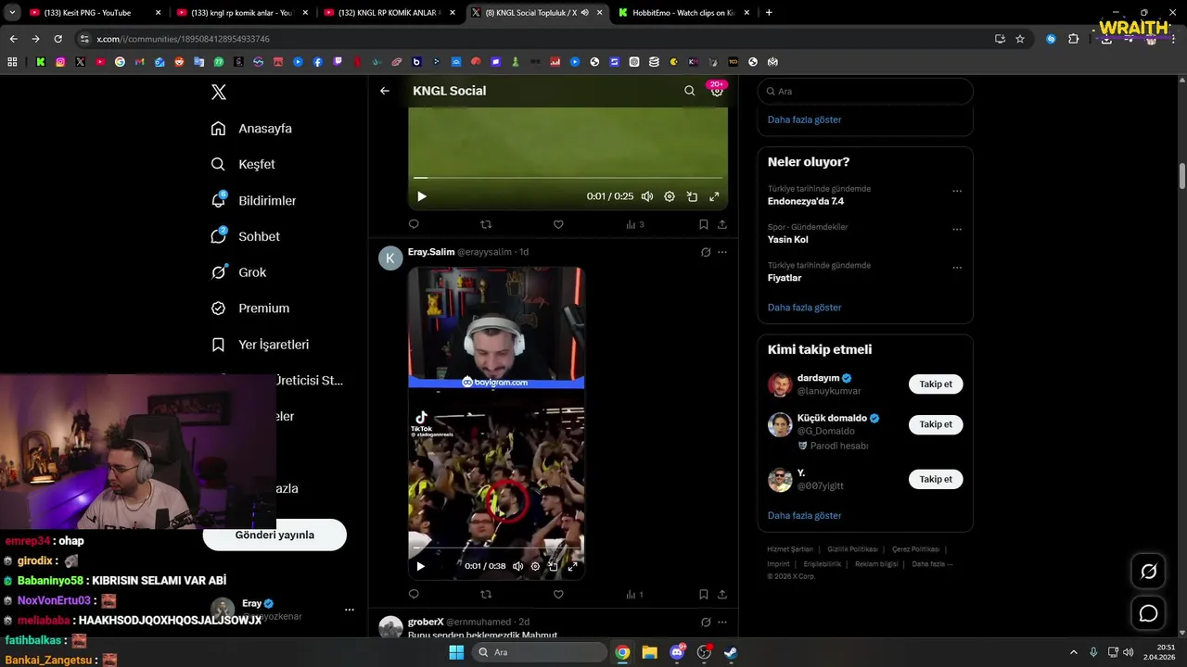Mute the 0:25 video
Screen dimensions: 1187x667
647,196
